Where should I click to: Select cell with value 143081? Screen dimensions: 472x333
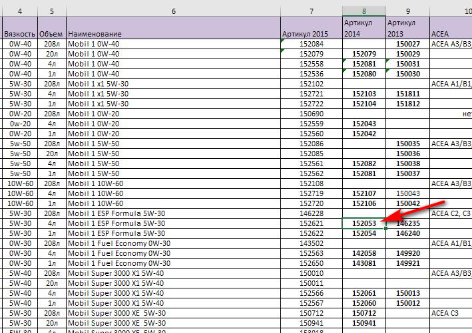(x=364, y=263)
